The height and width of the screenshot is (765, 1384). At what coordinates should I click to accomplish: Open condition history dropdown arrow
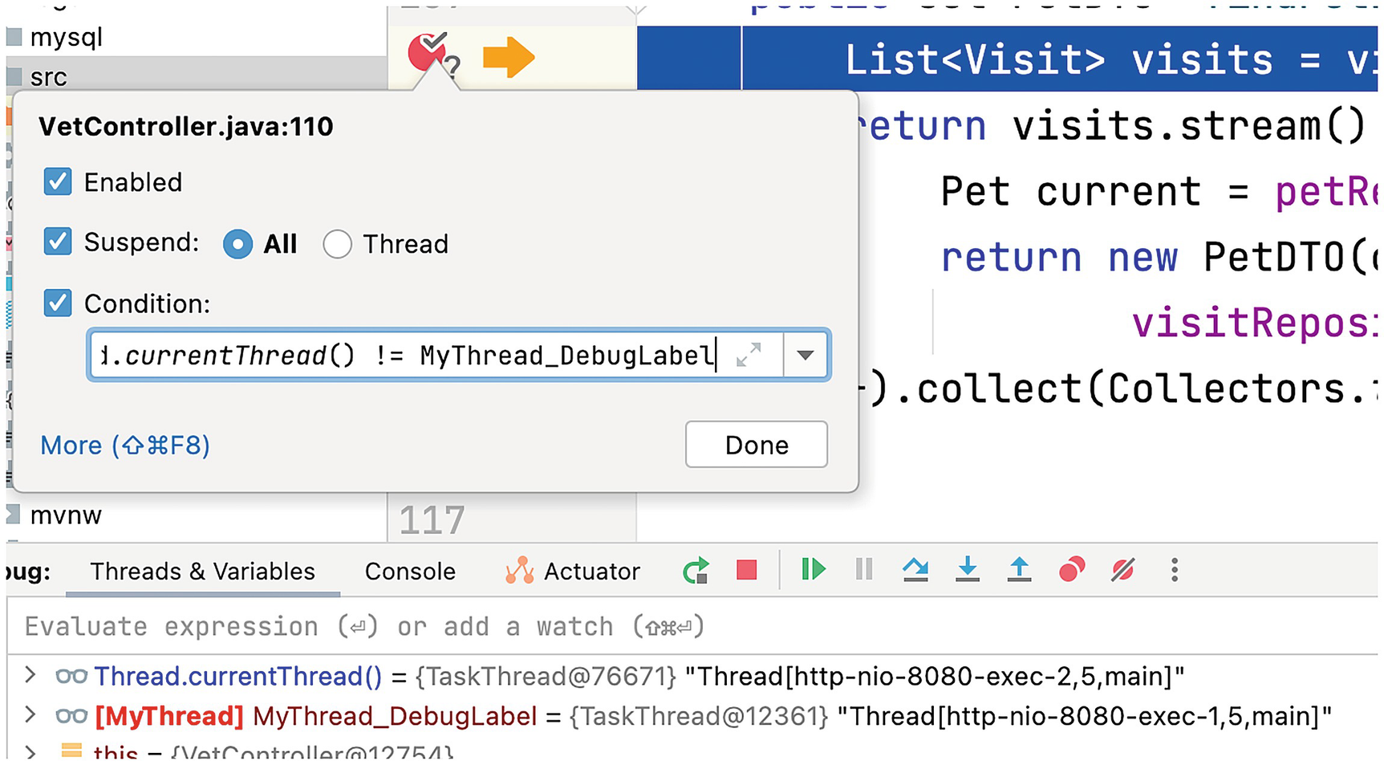pos(806,355)
